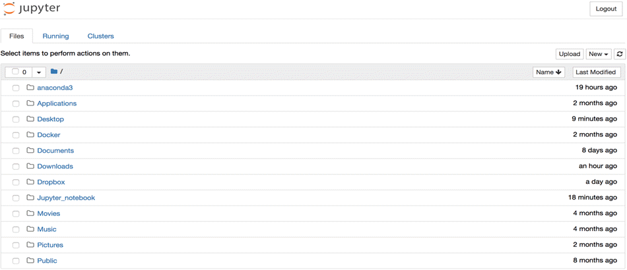Switch to the Running tab

coord(55,36)
